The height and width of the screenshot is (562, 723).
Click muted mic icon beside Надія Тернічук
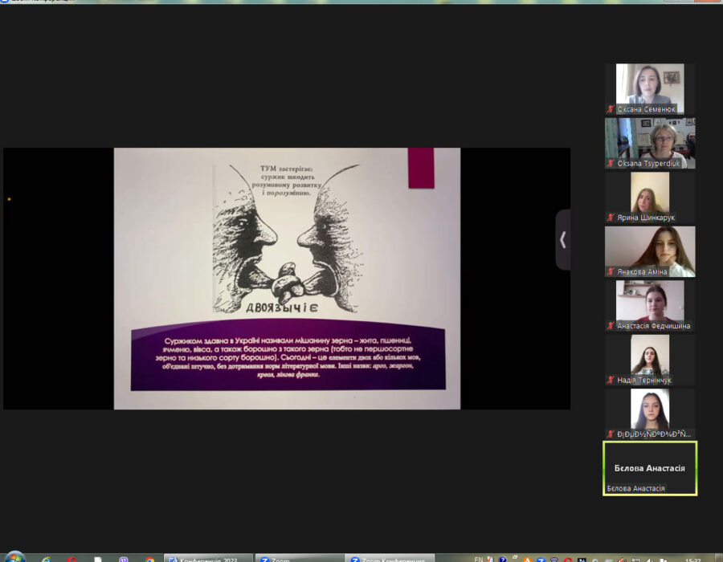pyautogui.click(x=611, y=380)
